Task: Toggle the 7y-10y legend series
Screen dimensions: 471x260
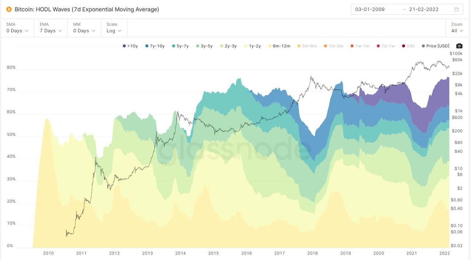Action: click(x=155, y=46)
